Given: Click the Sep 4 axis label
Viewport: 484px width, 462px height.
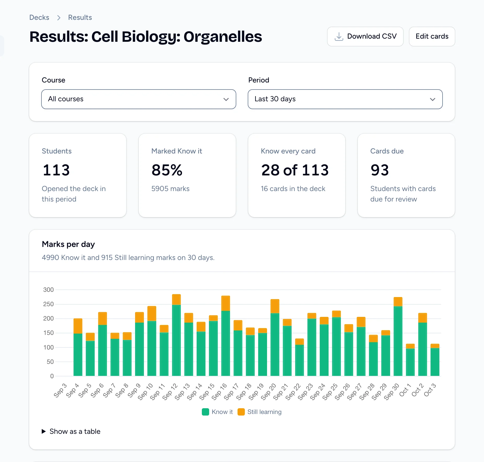Looking at the screenshot, I should (72, 390).
